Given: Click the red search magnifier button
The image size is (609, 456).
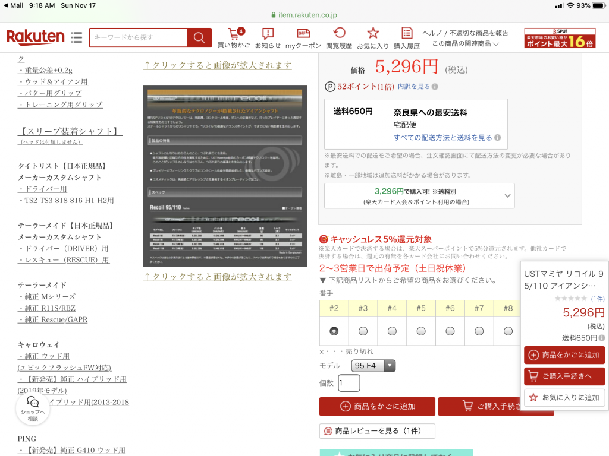Looking at the screenshot, I should coord(199,37).
